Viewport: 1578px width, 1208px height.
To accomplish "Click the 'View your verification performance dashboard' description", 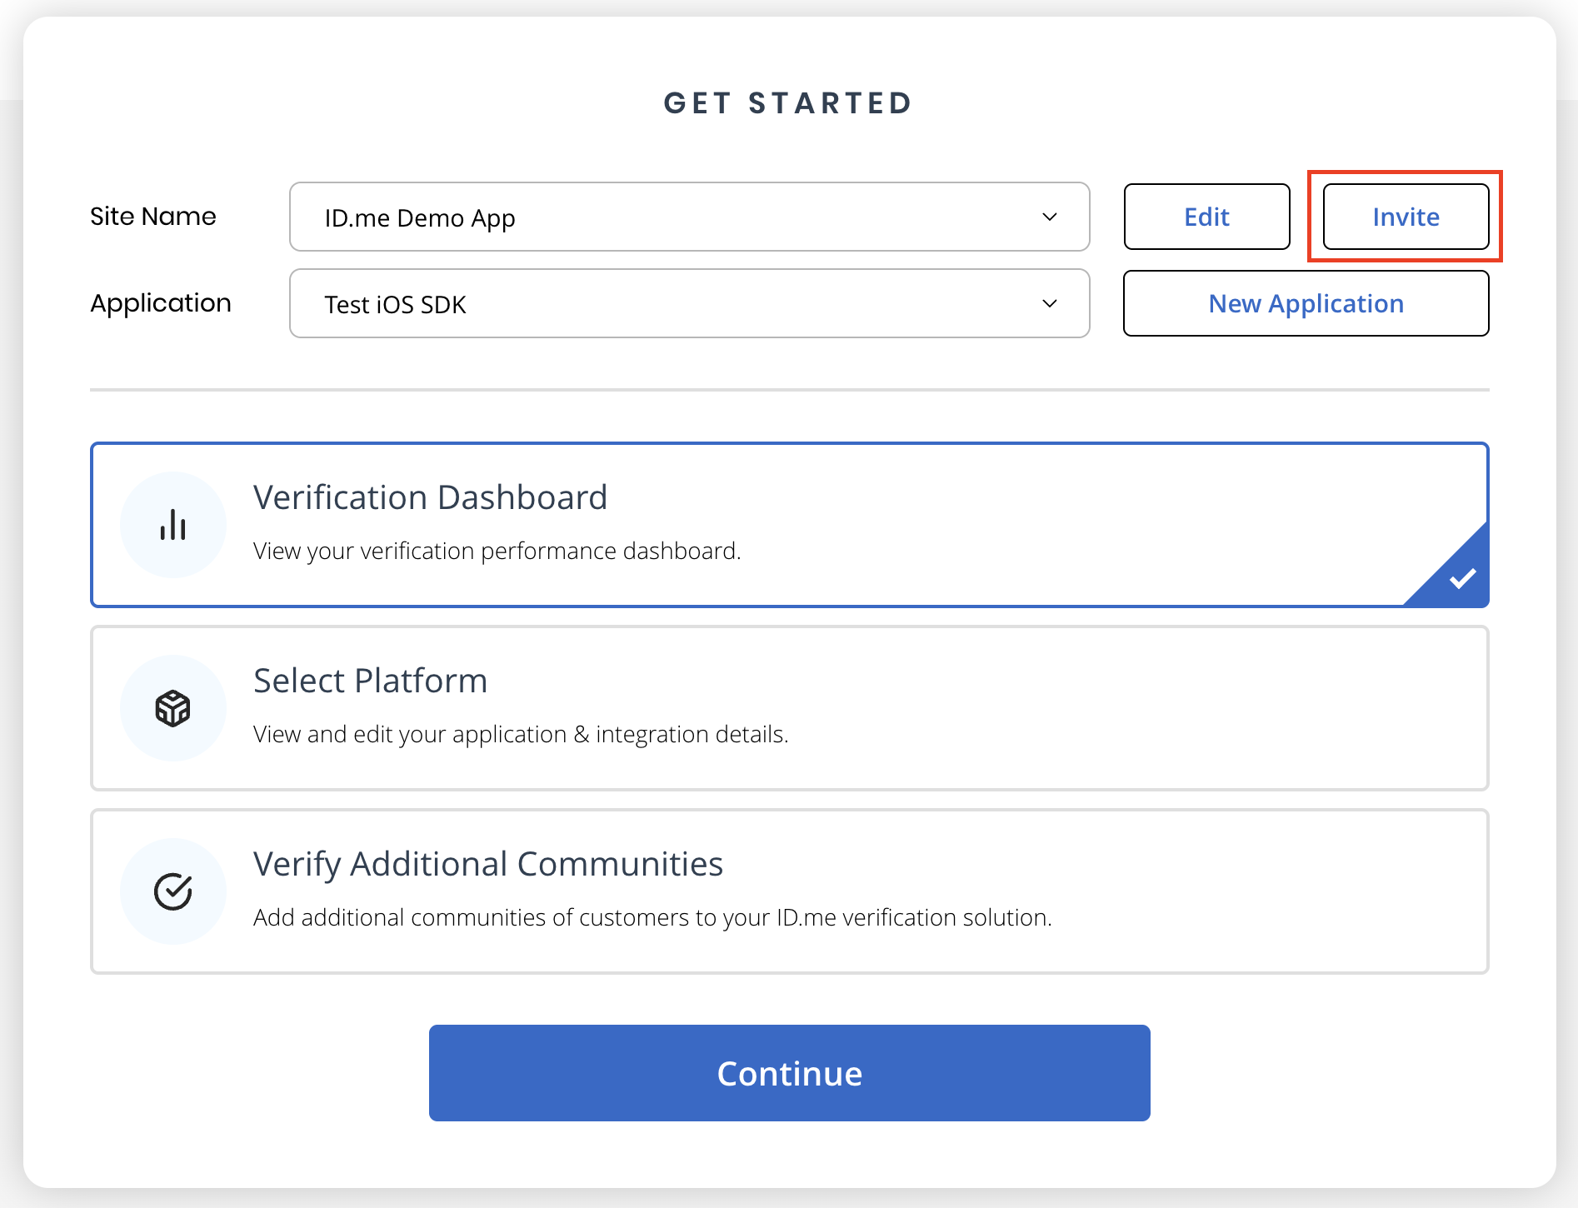I will pos(497,552).
